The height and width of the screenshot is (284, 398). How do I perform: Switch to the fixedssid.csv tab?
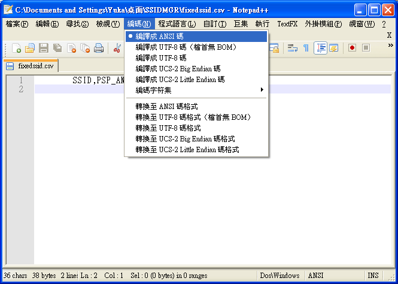click(x=35, y=66)
